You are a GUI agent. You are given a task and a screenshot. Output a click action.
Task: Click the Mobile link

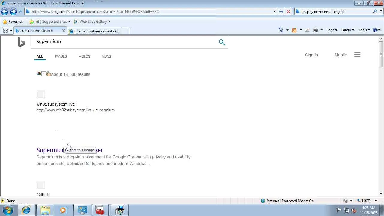(x=341, y=55)
